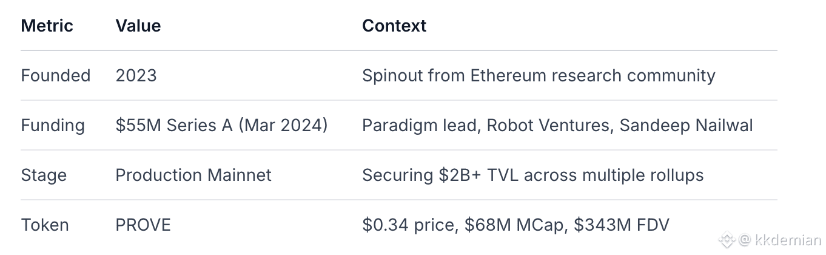The height and width of the screenshot is (255, 826).
Task: Click the Context column header
Action: pos(394,26)
